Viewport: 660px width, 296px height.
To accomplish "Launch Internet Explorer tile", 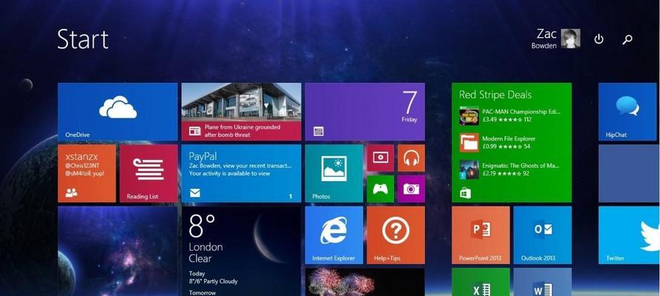I will [334, 235].
